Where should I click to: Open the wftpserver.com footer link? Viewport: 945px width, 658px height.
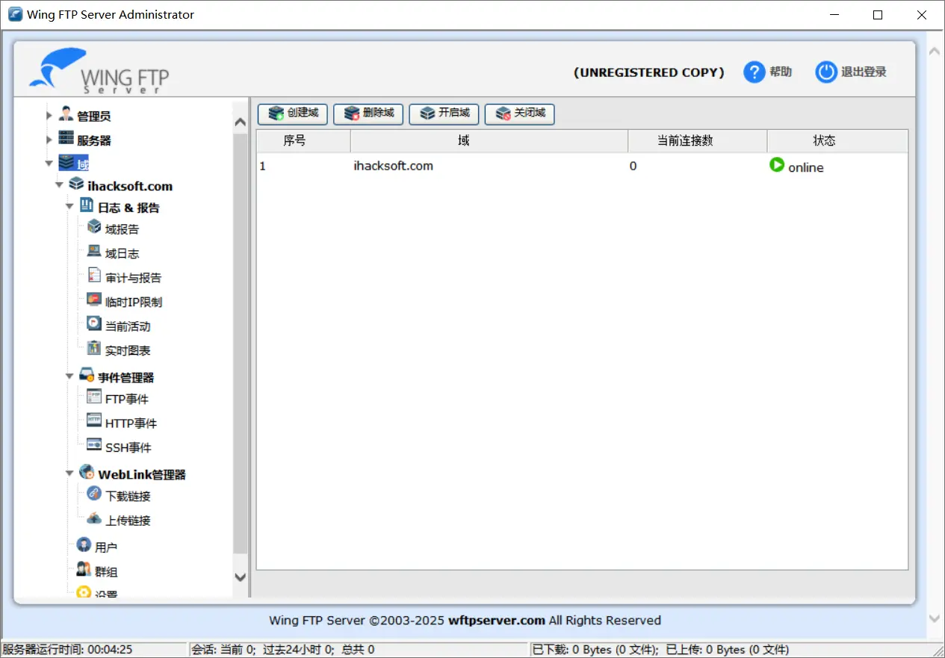click(x=497, y=620)
